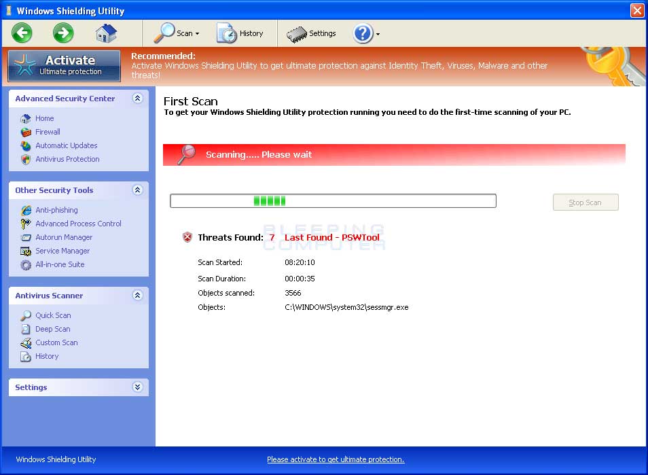Screen dimensions: 648x475
Task: Click the Antivirus Protection shield icon
Action: pyautogui.click(x=26, y=160)
